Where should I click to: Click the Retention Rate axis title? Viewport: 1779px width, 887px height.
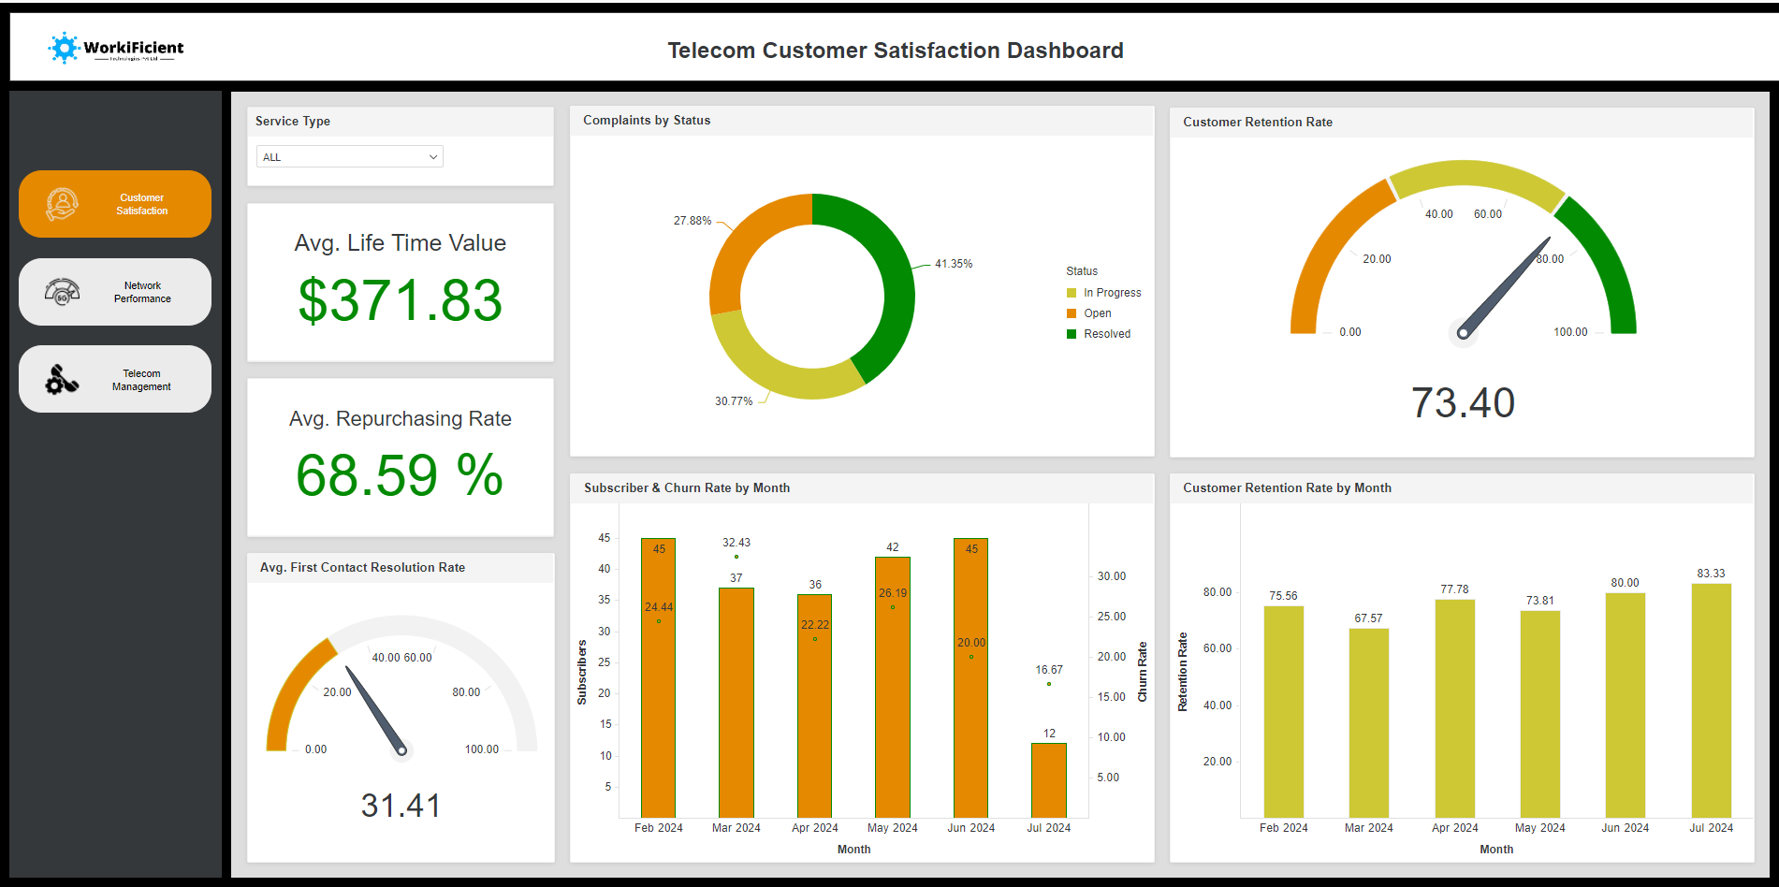click(x=1182, y=672)
